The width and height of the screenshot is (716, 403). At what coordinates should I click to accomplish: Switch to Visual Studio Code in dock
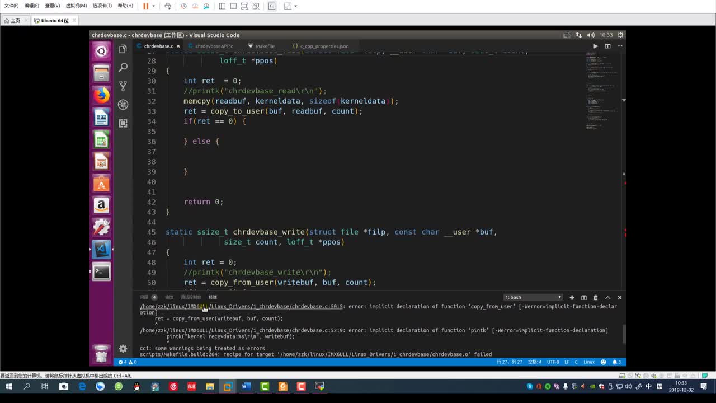[101, 249]
